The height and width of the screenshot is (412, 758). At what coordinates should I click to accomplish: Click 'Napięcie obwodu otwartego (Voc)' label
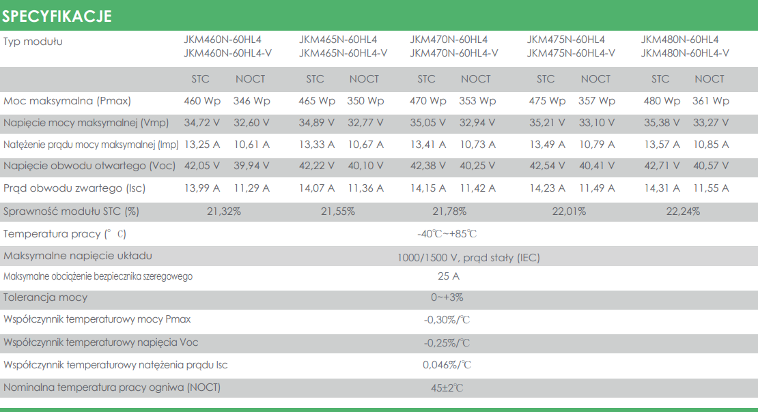[89, 166]
